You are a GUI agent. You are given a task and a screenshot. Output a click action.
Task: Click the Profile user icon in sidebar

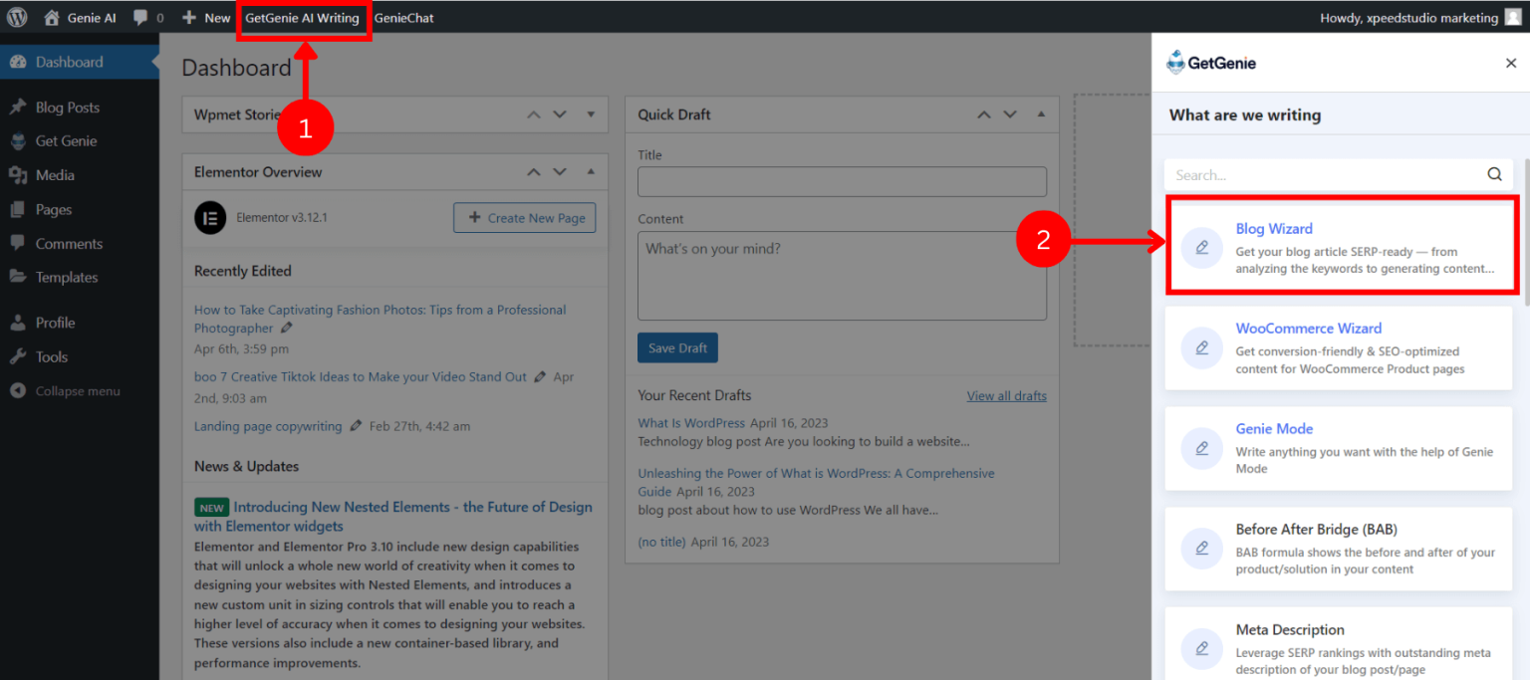coord(18,323)
